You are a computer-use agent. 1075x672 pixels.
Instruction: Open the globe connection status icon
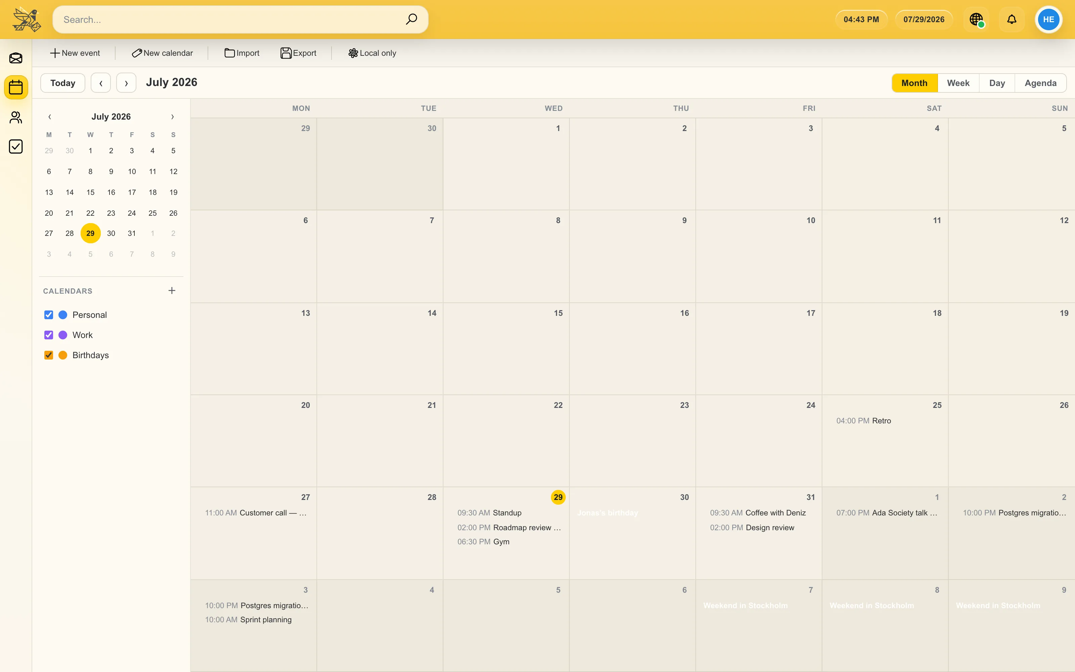[x=976, y=19]
